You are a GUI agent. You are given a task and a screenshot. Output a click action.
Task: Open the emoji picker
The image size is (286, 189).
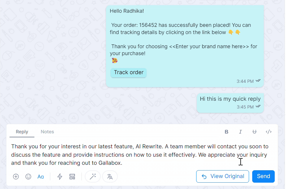pyautogui.click(x=28, y=177)
